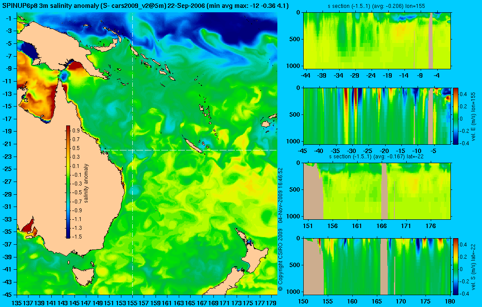This screenshot has height=307, width=482.
Task: Click the lat=-22 salinity section plot
Action: tap(377, 191)
